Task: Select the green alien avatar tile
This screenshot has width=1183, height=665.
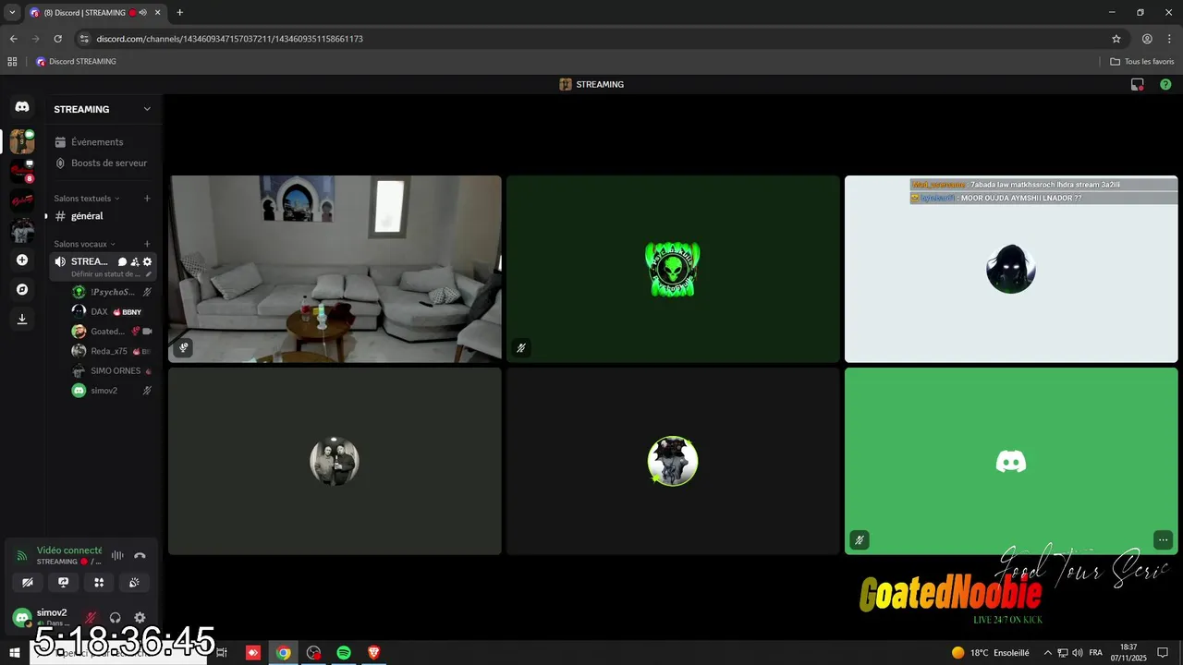Action: pyautogui.click(x=673, y=269)
